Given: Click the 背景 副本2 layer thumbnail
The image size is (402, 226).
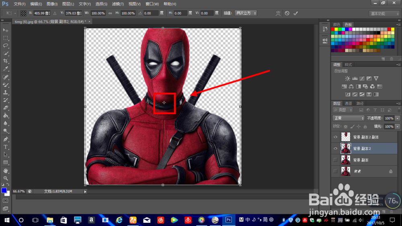Looking at the screenshot, I should 346,148.
